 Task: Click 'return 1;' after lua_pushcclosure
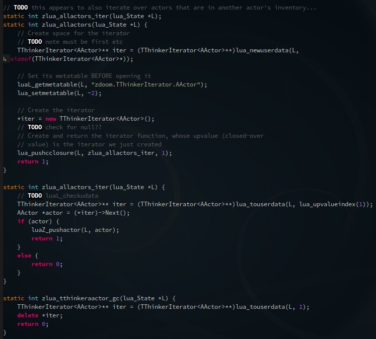(33, 161)
